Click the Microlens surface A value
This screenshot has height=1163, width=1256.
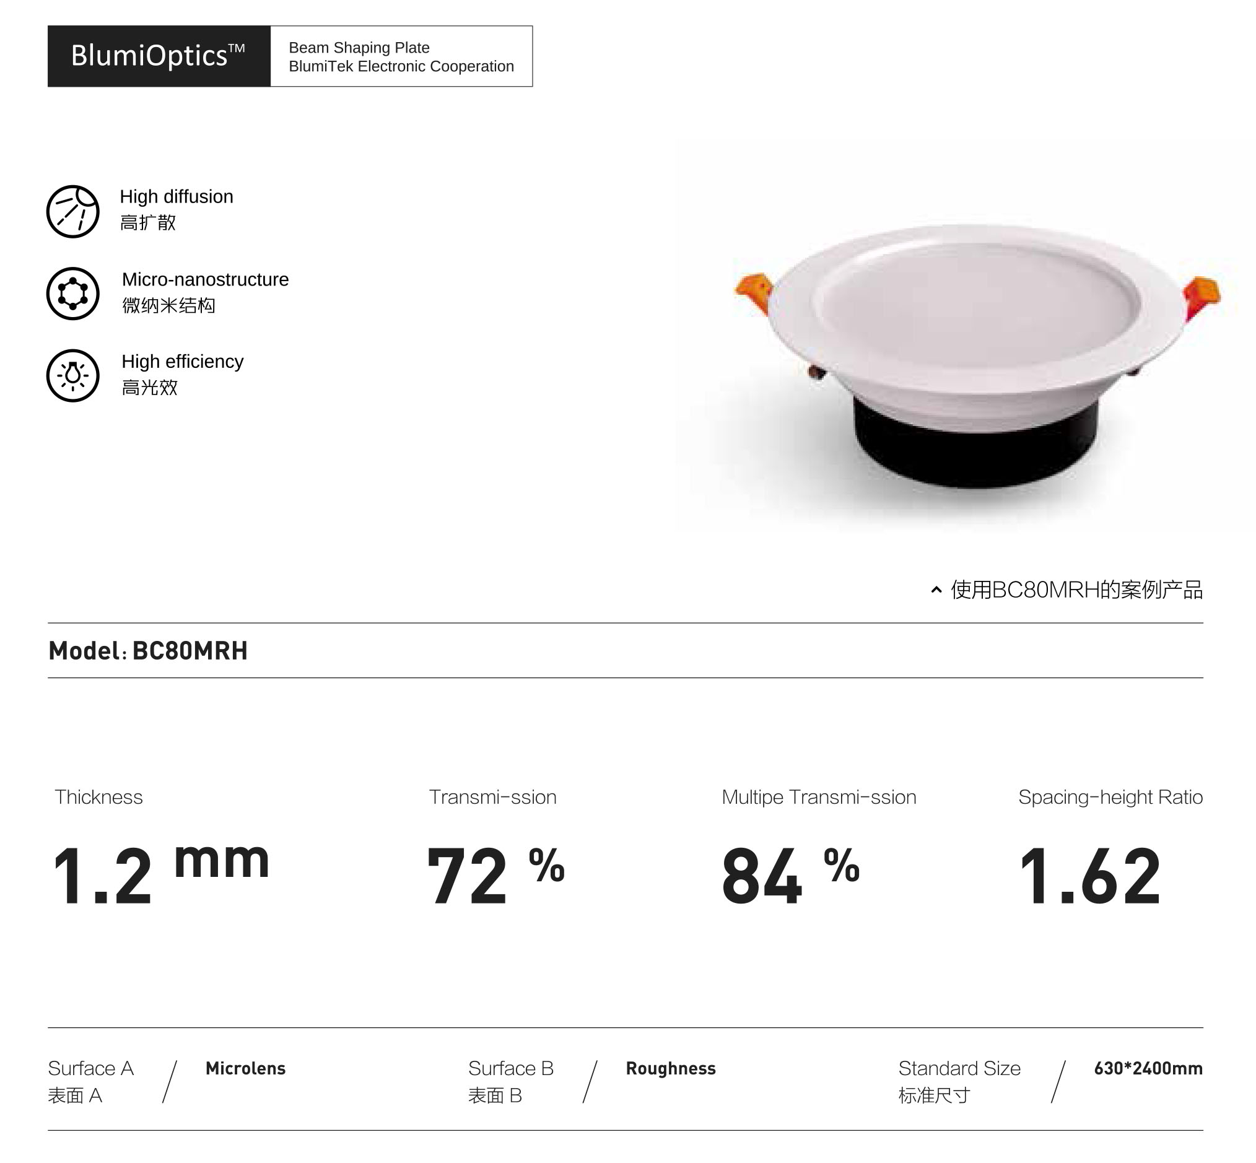(x=245, y=1069)
